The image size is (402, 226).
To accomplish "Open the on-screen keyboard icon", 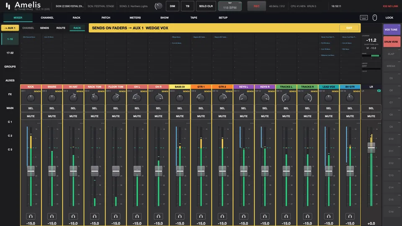I will click(364, 18).
